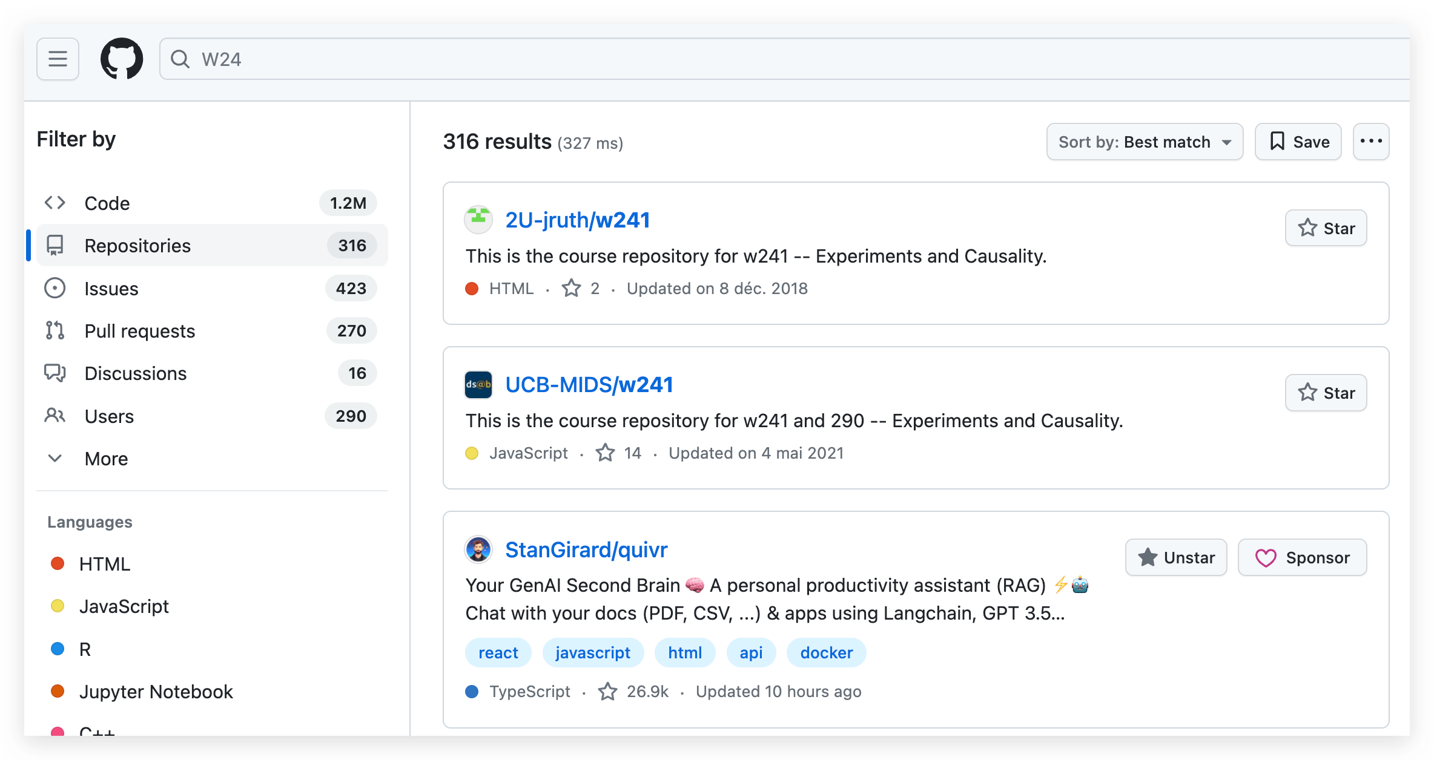Click the GitHub Octocat logo
This screenshot has height=760, width=1434.
coord(122,59)
